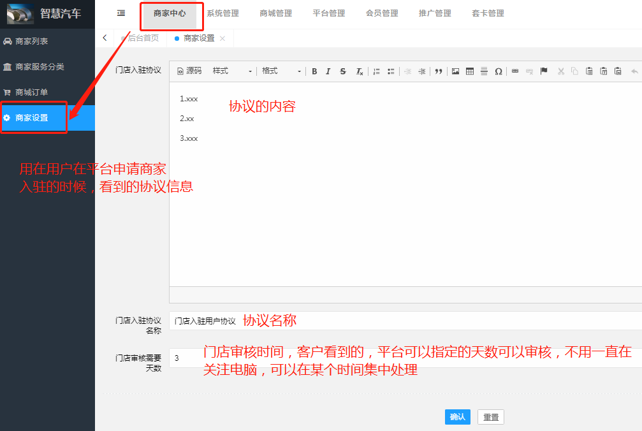Open the special character (Ω) picker
The height and width of the screenshot is (431, 642).
(499, 71)
